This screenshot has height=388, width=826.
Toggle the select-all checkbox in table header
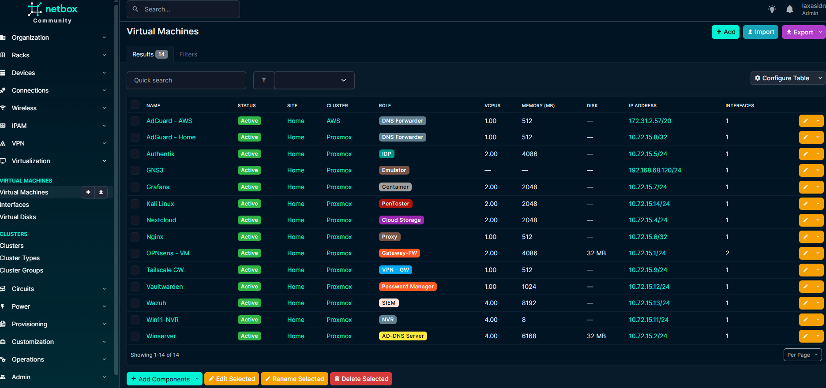(135, 105)
